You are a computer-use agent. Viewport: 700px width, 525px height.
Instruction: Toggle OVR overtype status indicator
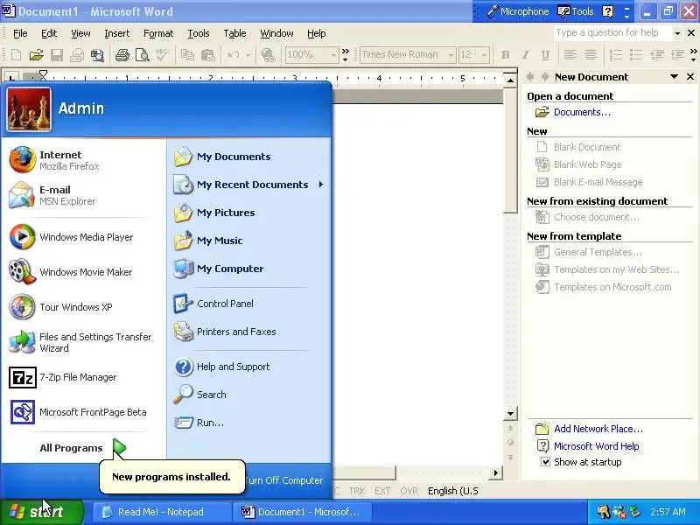click(x=409, y=491)
